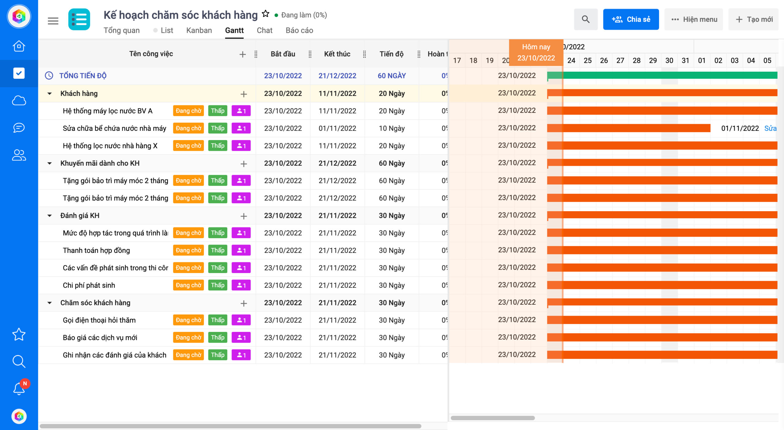Click end date 01/11/2022 in Kết thúc column
The width and height of the screenshot is (784, 430).
337,128
